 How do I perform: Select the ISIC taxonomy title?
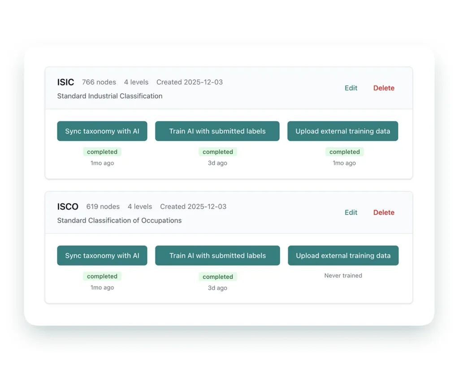click(65, 82)
